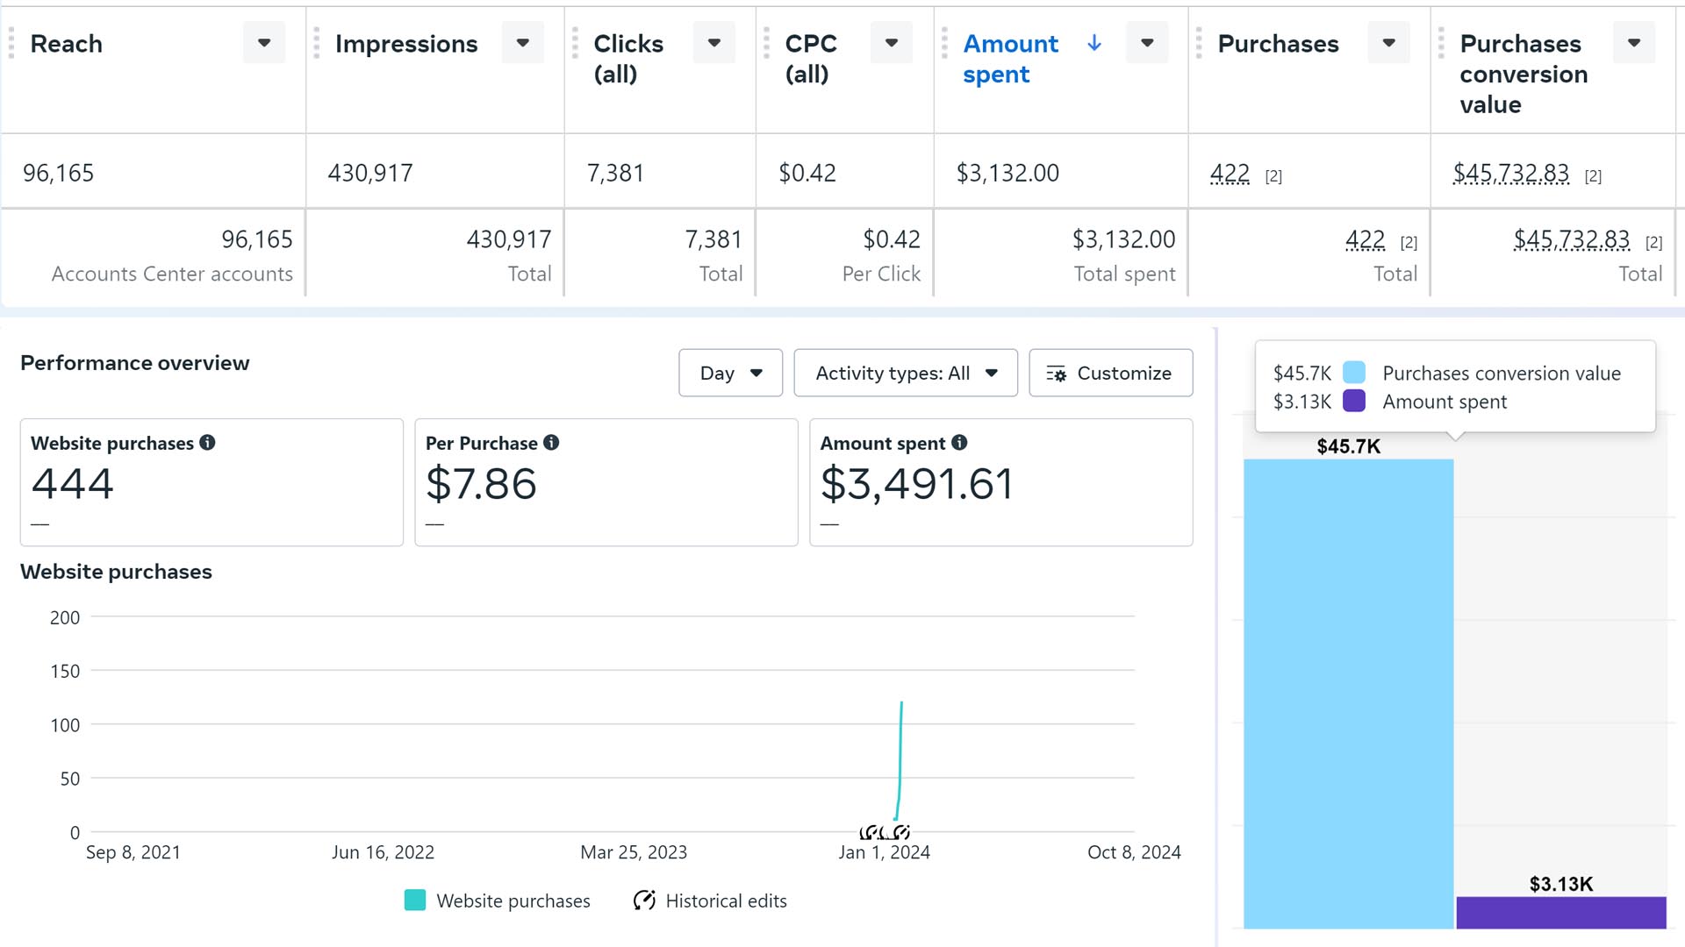Click the Reach column header
Viewport: 1685px width, 947px height.
click(66, 43)
